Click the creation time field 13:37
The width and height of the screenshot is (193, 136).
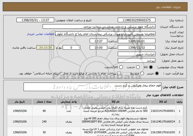99,41
